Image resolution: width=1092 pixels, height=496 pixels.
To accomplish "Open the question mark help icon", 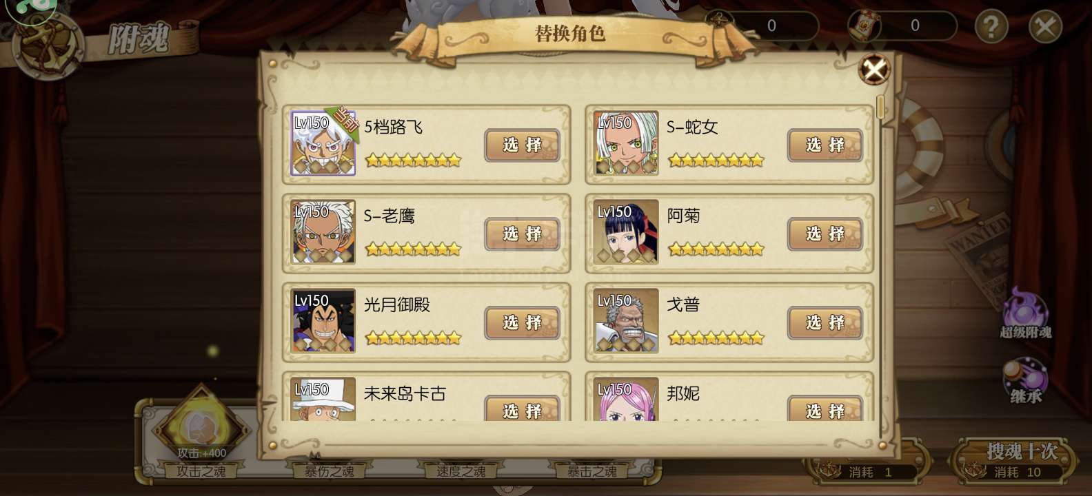I will [991, 27].
